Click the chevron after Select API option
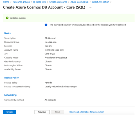135x115 pixels. 111,2
